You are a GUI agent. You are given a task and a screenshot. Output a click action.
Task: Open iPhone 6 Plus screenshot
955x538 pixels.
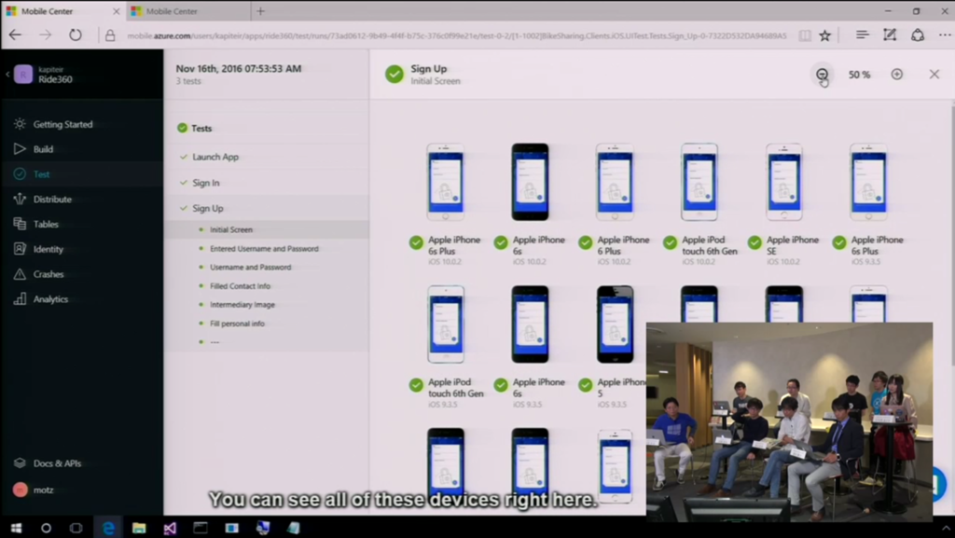coord(615,182)
